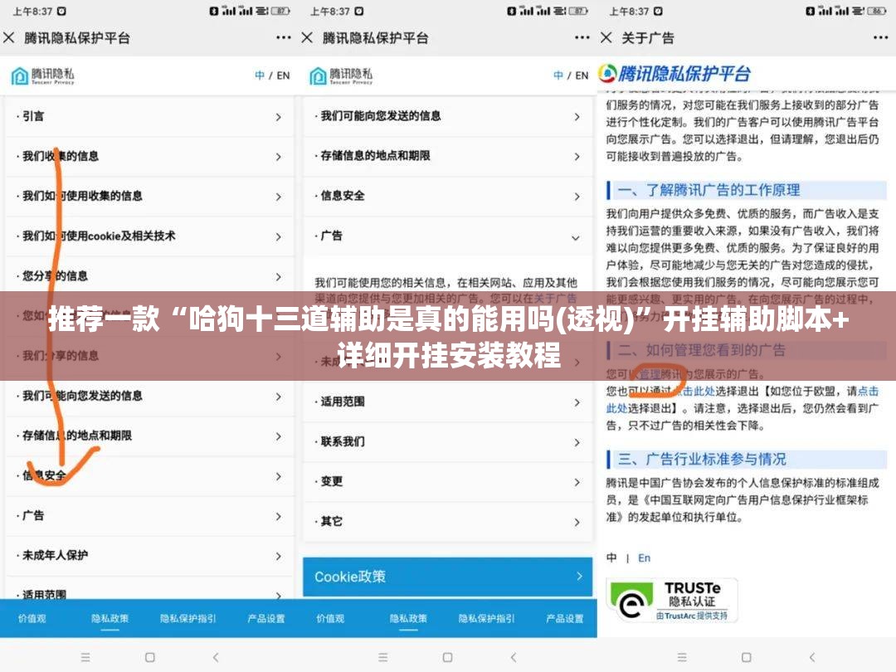
Task: Tap Android recent-apps icon on middle screen
Action: pyautogui.click(x=382, y=657)
